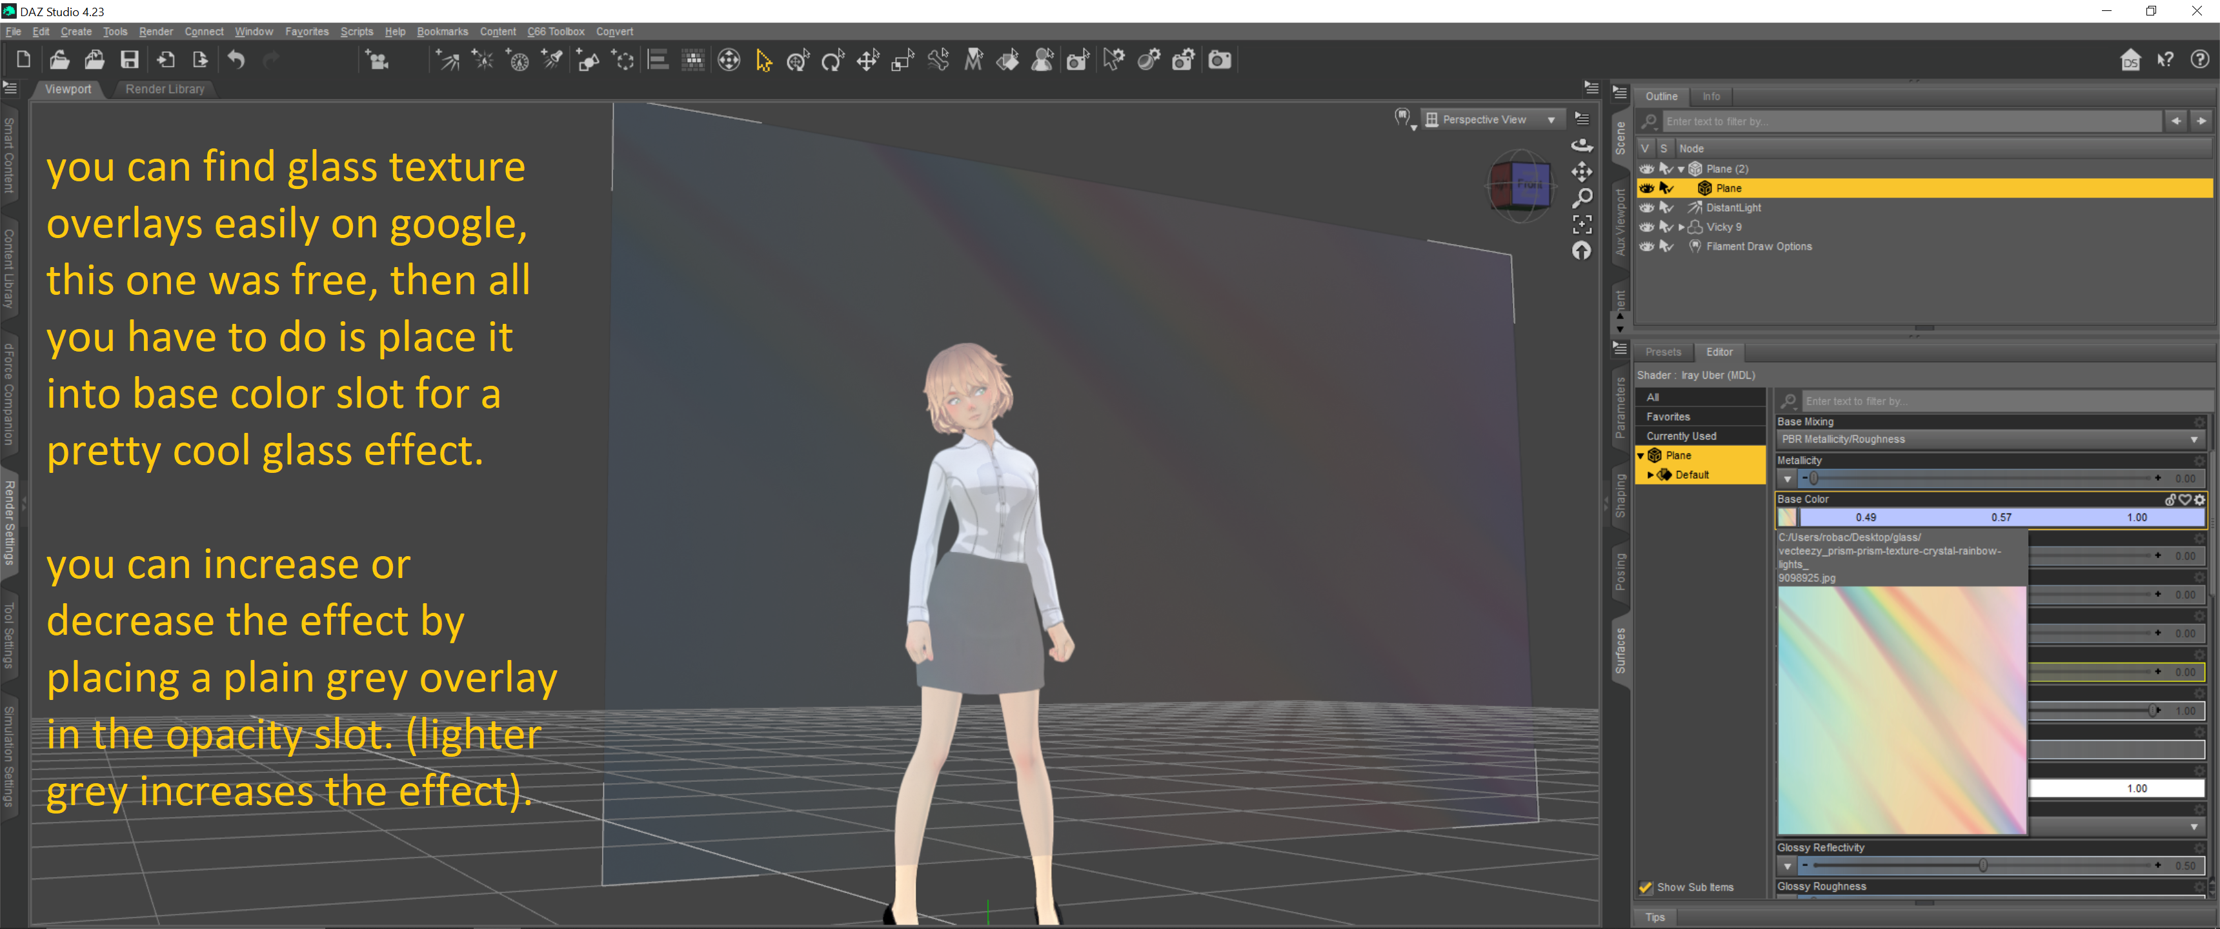Click the Base Color swatch
Screen dimensions: 2220x929
pos(1786,517)
